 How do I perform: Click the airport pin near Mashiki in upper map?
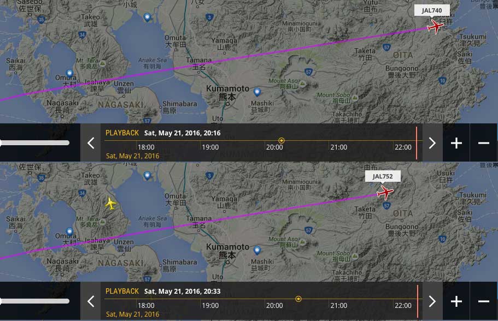click(257, 92)
